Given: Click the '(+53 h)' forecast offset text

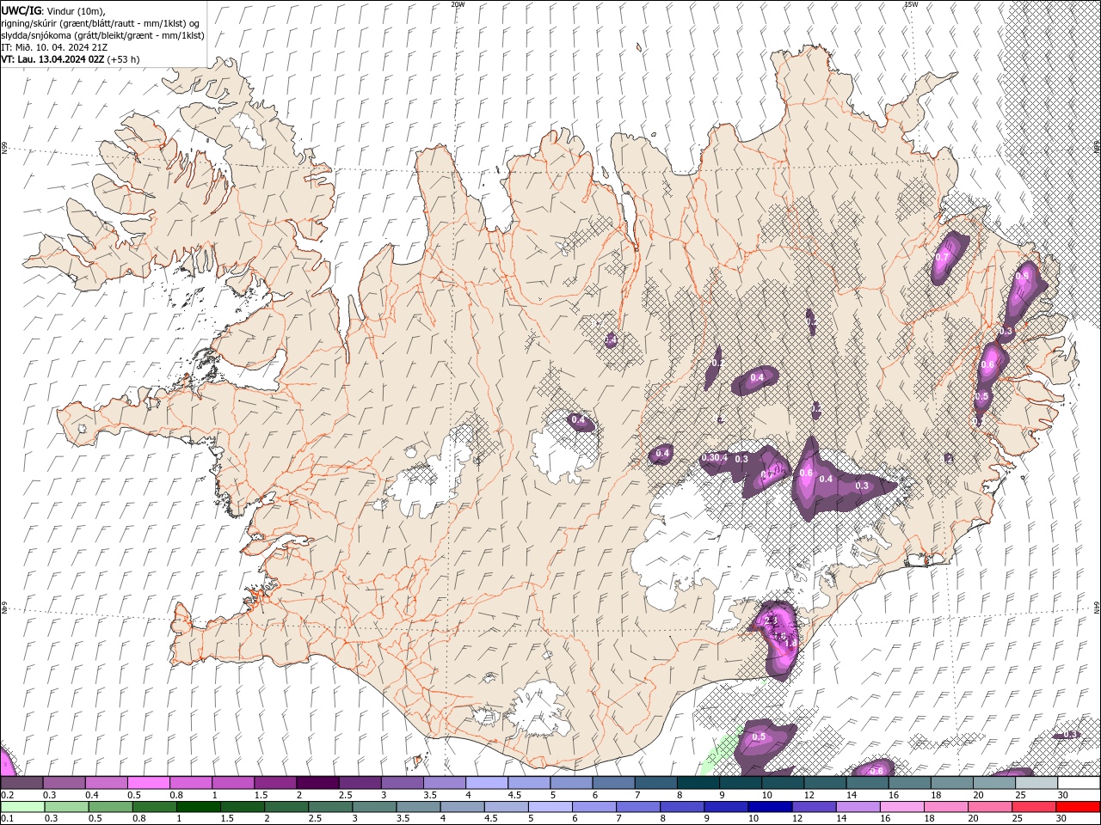Looking at the screenshot, I should (x=124, y=59).
